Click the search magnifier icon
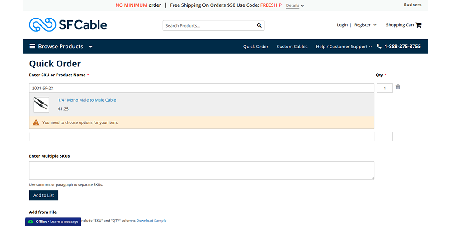This screenshot has height=226, width=452. click(x=259, y=25)
